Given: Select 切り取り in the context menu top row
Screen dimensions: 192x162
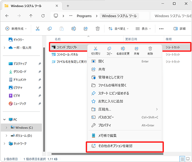Looking at the screenshot, I should (x=96, y=51).
